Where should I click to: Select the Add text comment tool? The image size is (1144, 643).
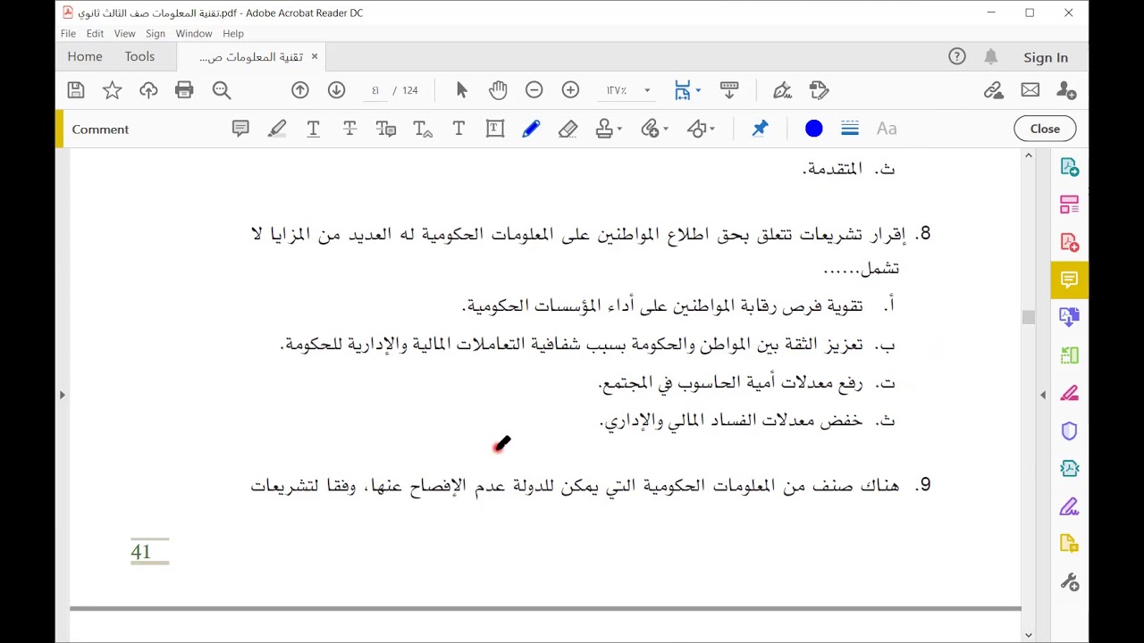(x=458, y=129)
